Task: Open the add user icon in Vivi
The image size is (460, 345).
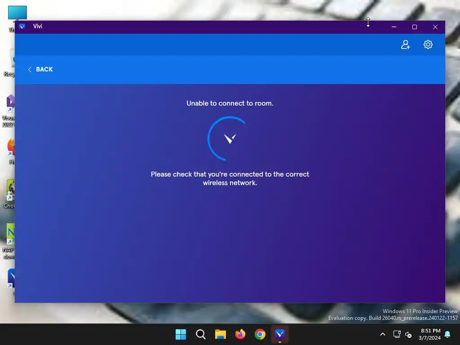Action: (406, 44)
